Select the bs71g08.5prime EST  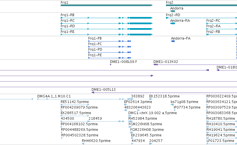(x=172, y=105)
